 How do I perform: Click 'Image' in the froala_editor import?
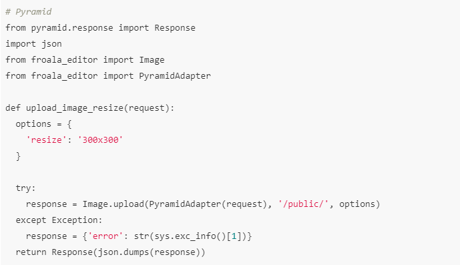152,60
